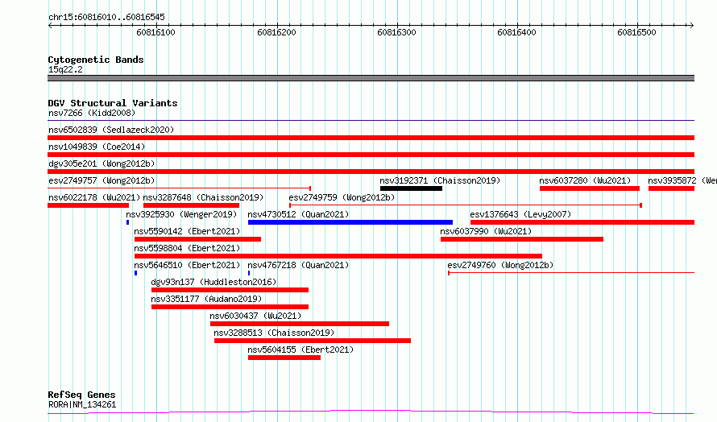Viewport: 717px width, 422px height.
Task: Select nsv6037990 (Wu2021) label
Action: pos(486,231)
